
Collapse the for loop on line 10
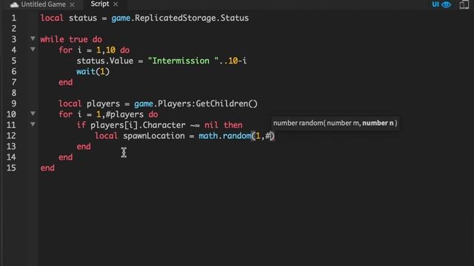coord(33,113)
